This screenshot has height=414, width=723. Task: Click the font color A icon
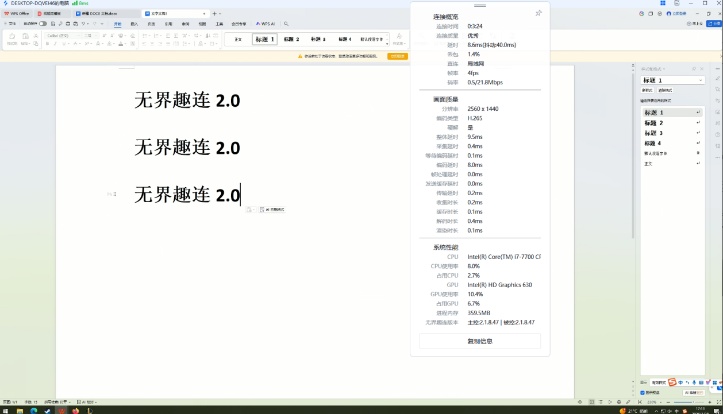(x=121, y=44)
